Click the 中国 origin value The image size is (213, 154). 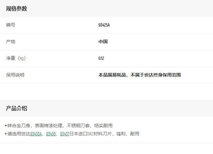tap(103, 42)
